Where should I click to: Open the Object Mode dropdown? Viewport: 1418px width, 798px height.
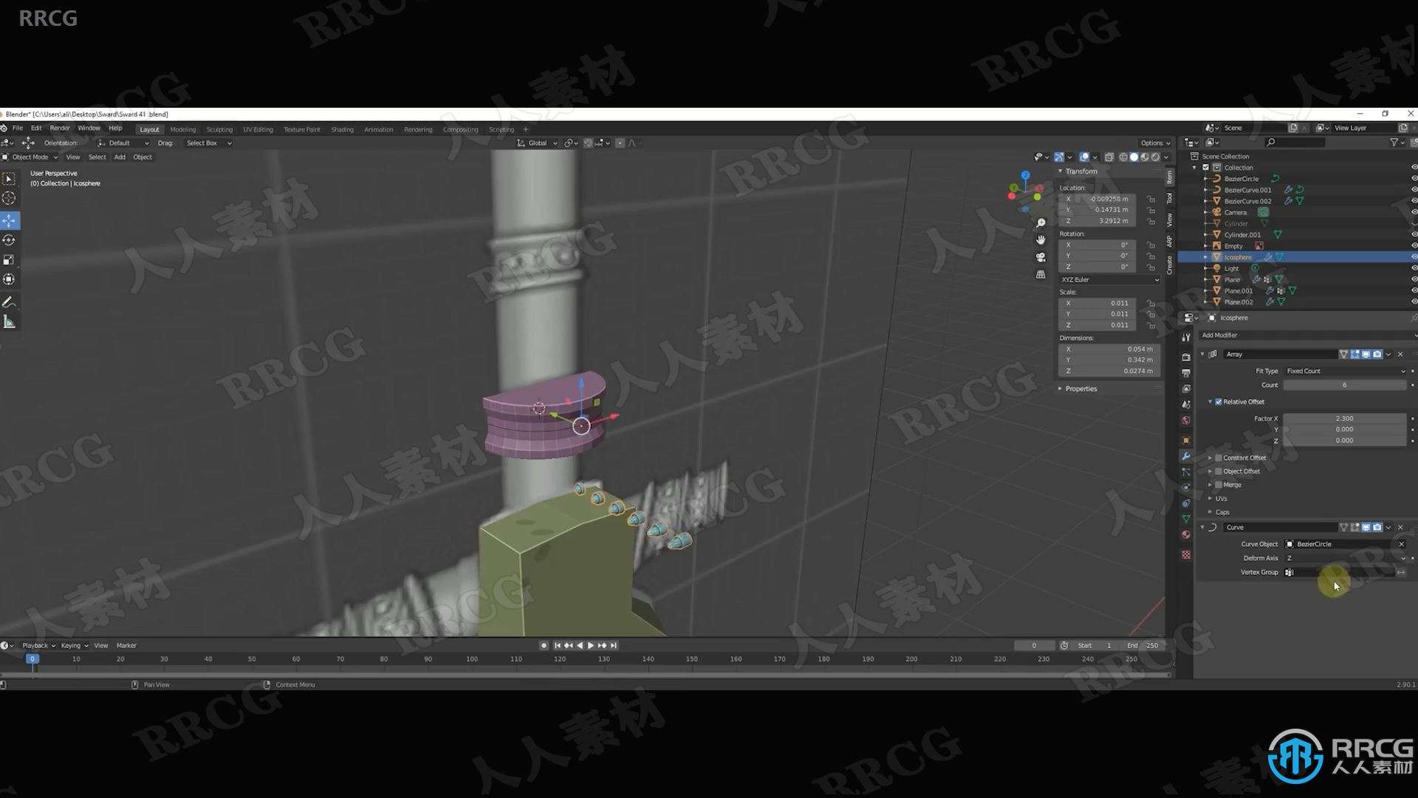coord(30,157)
